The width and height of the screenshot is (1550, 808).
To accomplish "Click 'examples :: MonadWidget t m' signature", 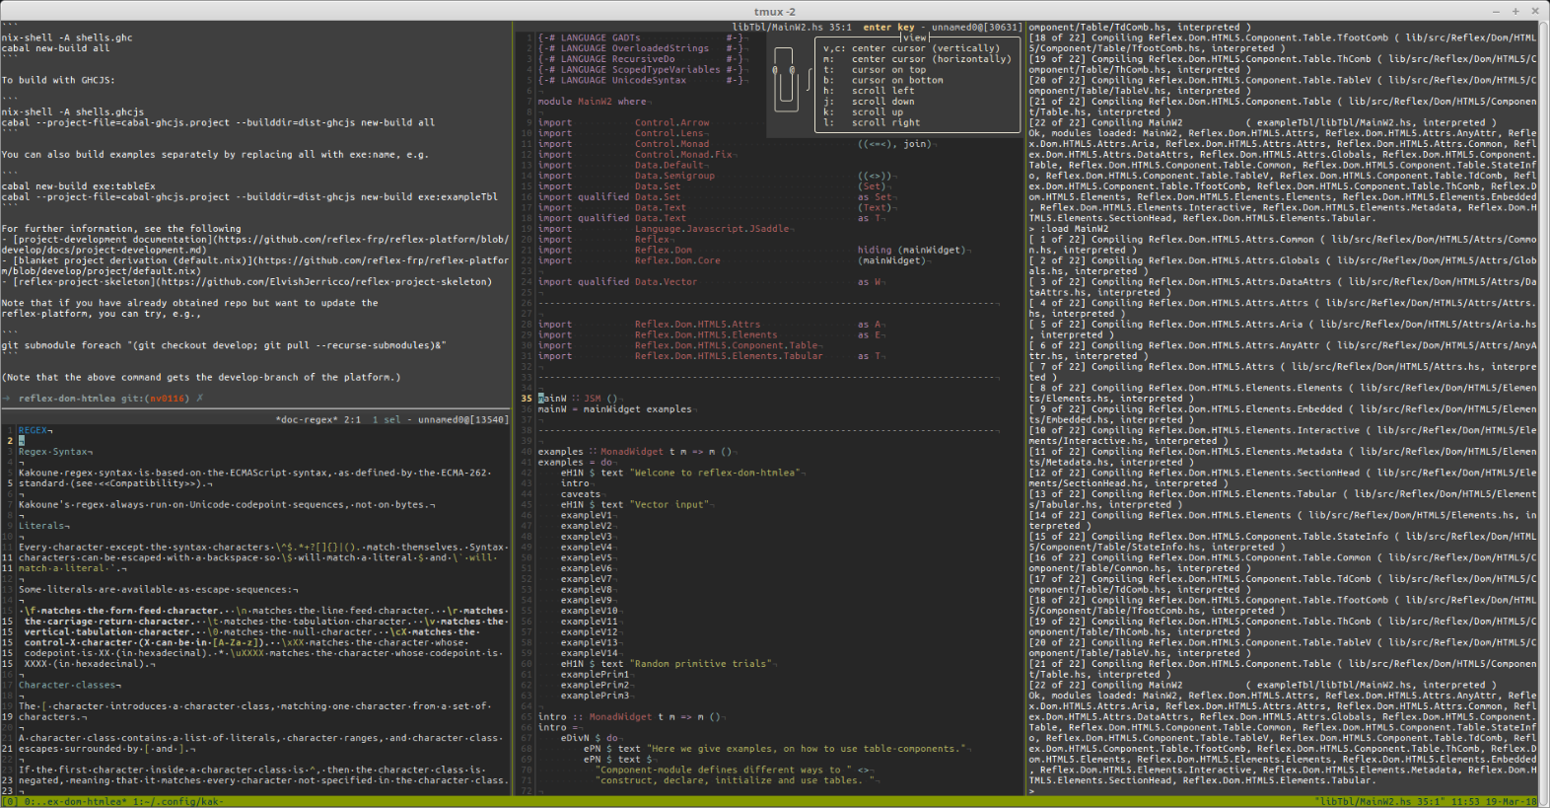I will 636,452.
